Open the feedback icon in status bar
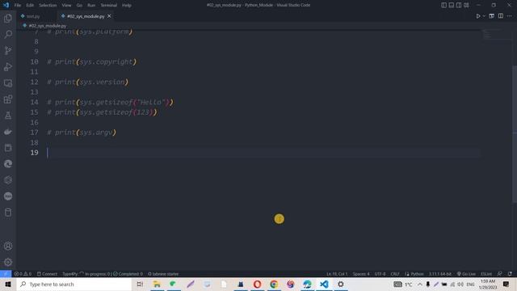Screen dimensions: 517x291 tap(500, 274)
